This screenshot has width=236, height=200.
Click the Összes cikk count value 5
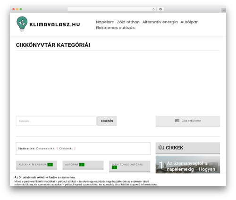coord(57,148)
